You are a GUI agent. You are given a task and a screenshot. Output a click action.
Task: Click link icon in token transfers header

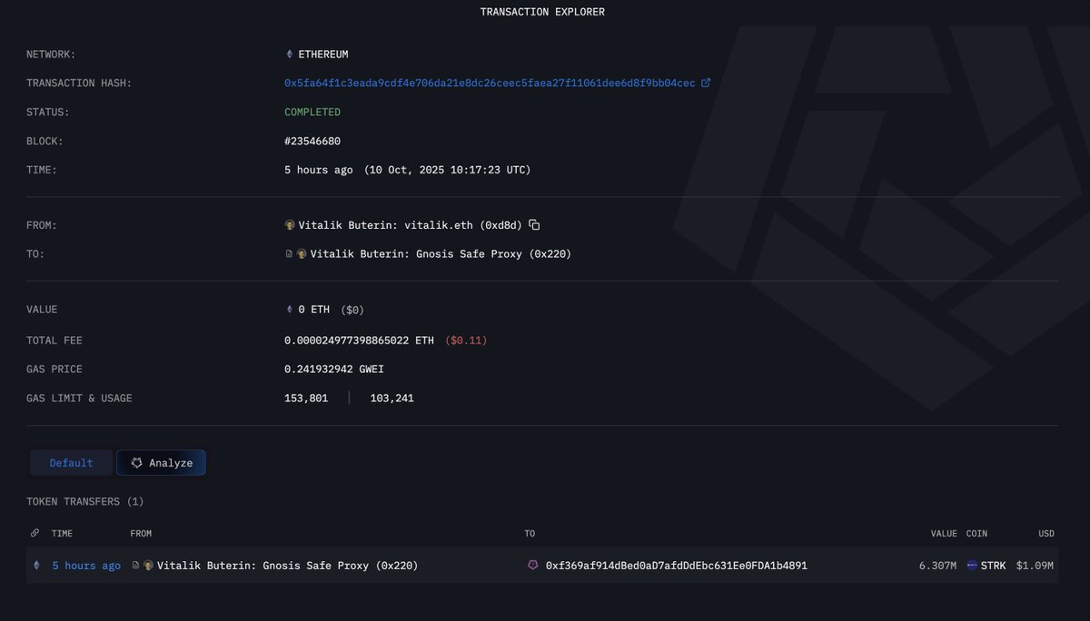pos(35,533)
